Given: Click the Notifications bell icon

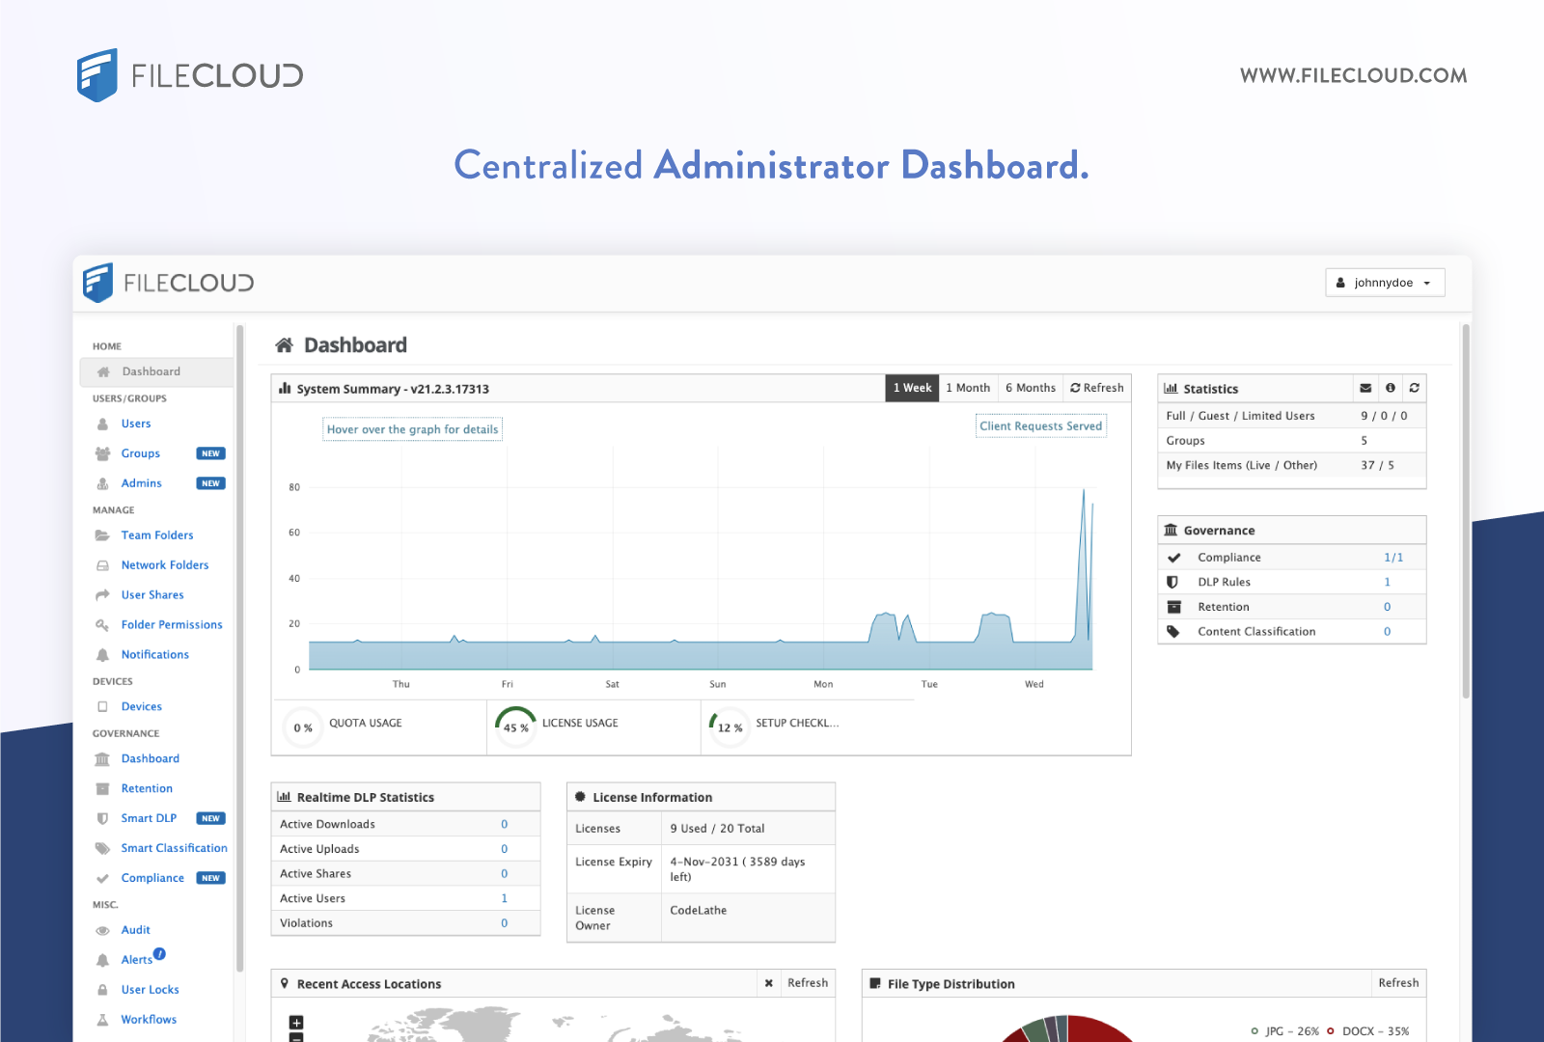Looking at the screenshot, I should [102, 655].
